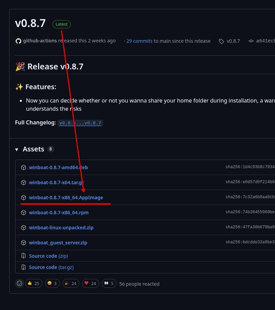Click zip file icon beside Source code (zip)
The image size is (275, 310).
point(24,256)
